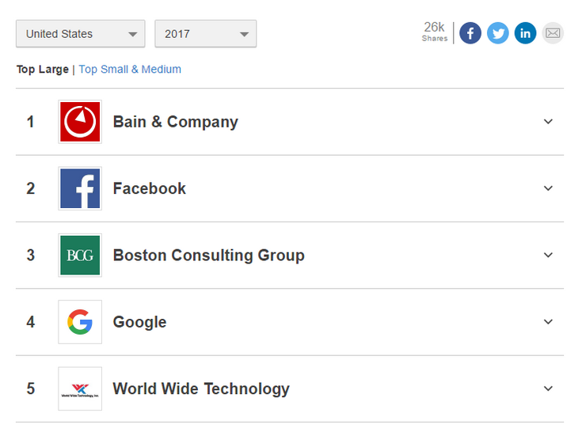Click the green BCG logo

pyautogui.click(x=80, y=256)
